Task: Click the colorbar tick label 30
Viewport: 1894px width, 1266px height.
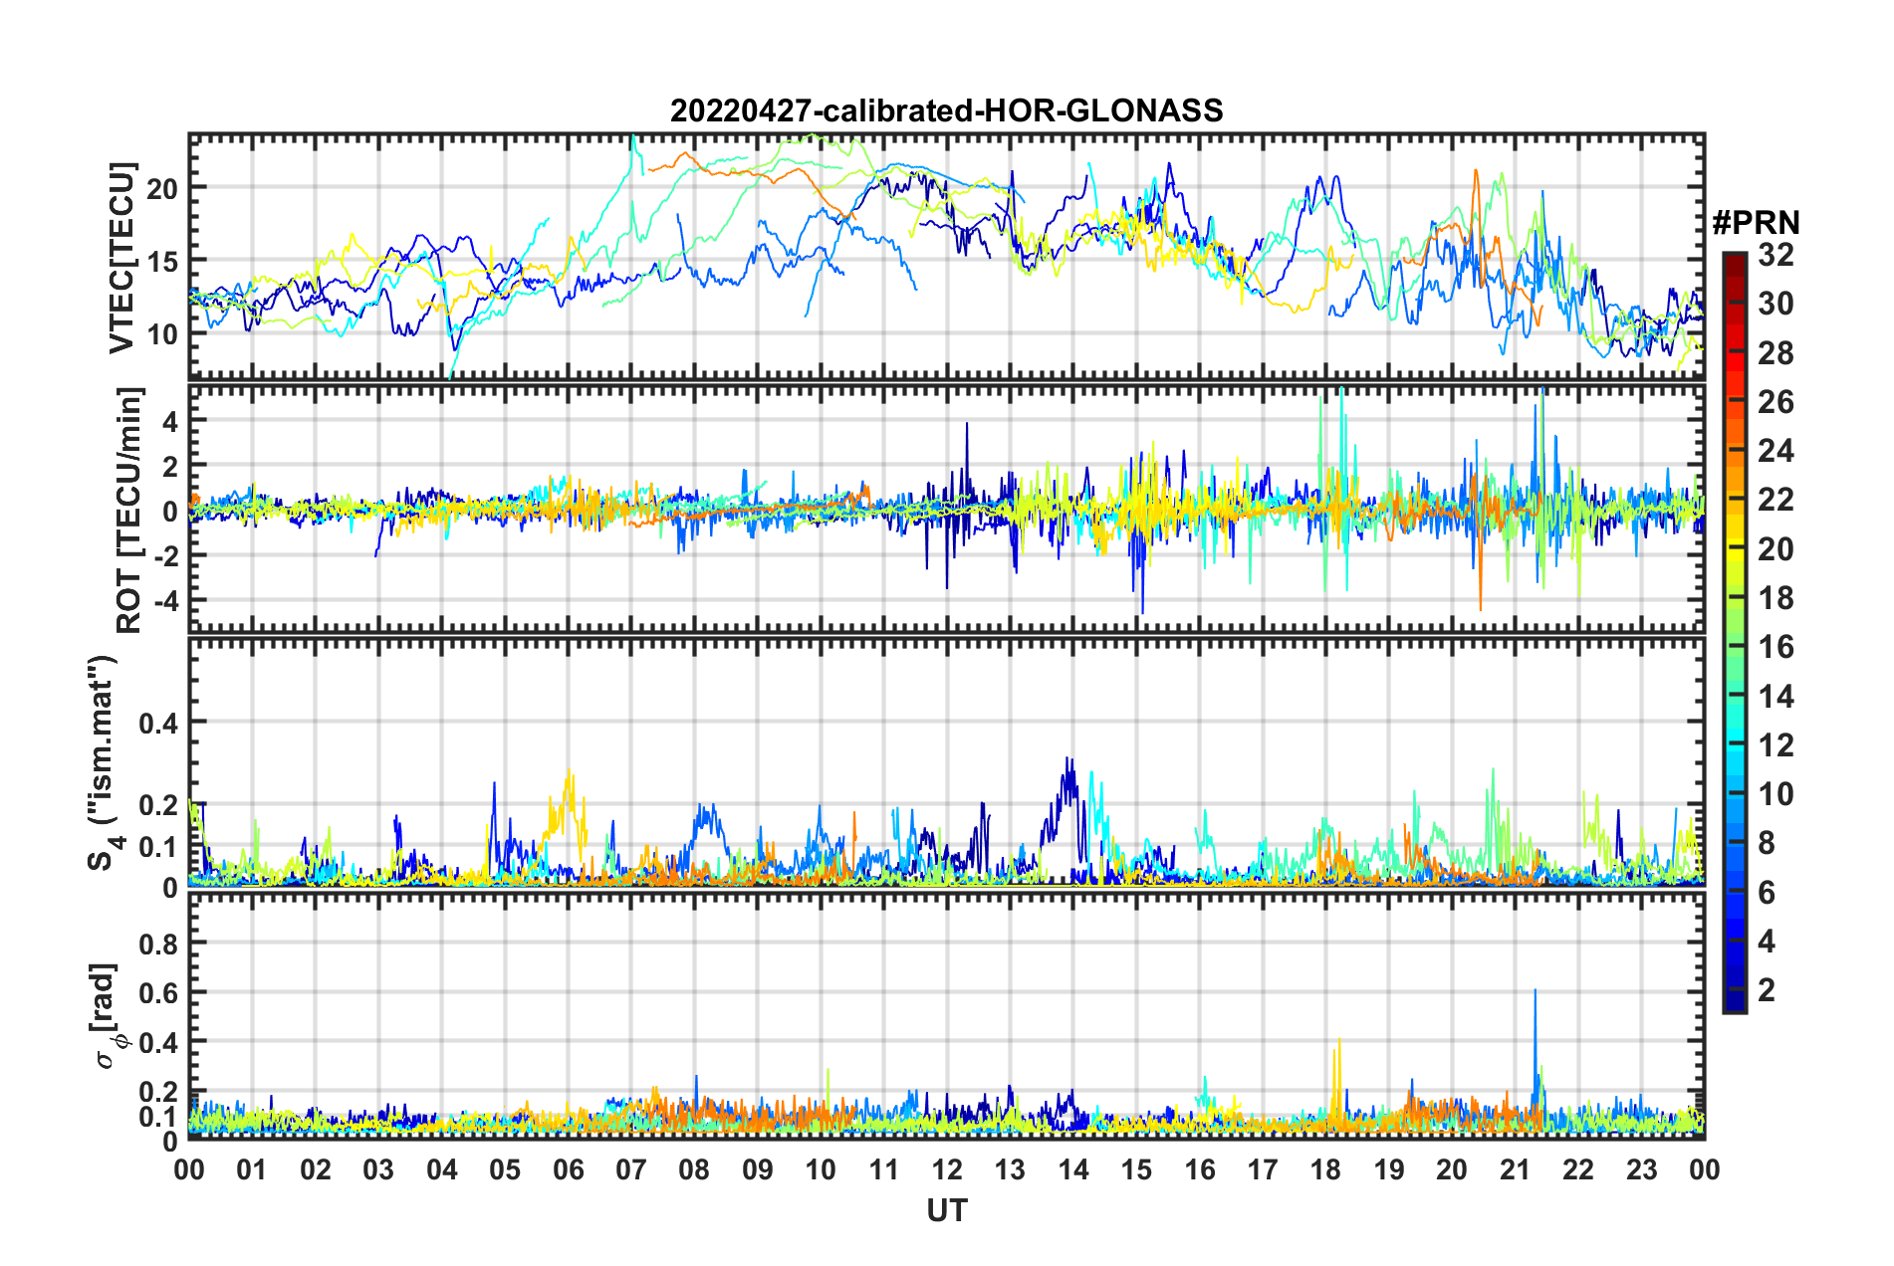Action: click(x=1776, y=304)
